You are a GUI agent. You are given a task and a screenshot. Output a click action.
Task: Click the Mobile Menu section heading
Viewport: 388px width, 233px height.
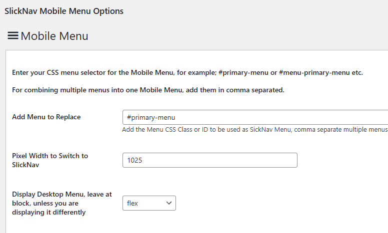(54, 36)
